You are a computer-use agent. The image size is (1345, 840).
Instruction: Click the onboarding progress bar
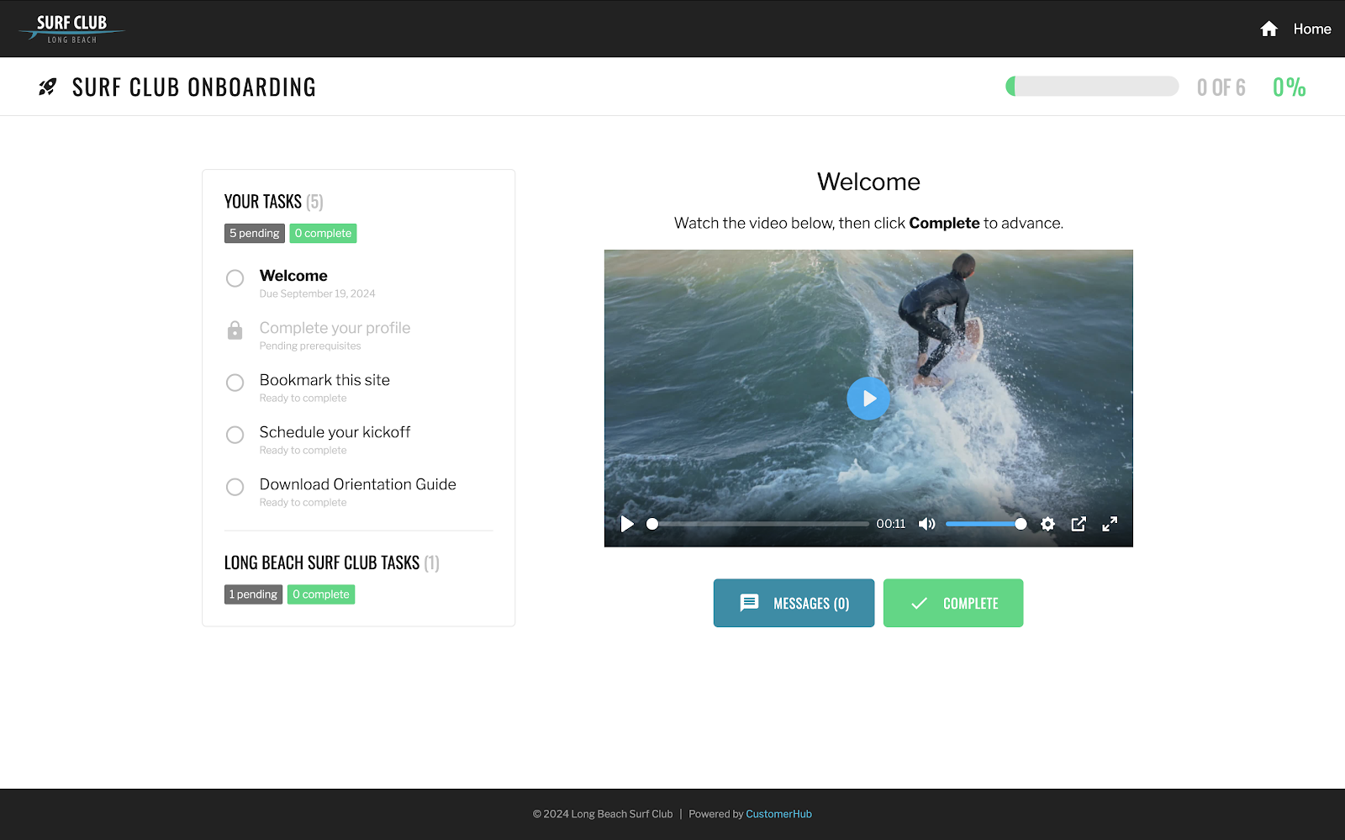click(1092, 86)
